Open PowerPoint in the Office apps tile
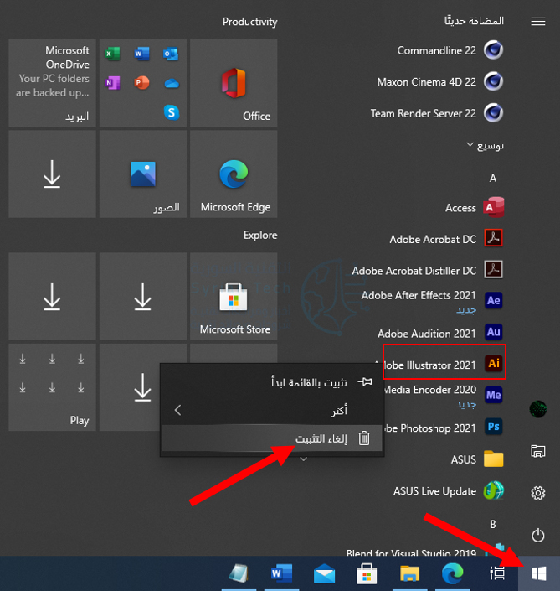The width and height of the screenshot is (560, 591). point(141,82)
